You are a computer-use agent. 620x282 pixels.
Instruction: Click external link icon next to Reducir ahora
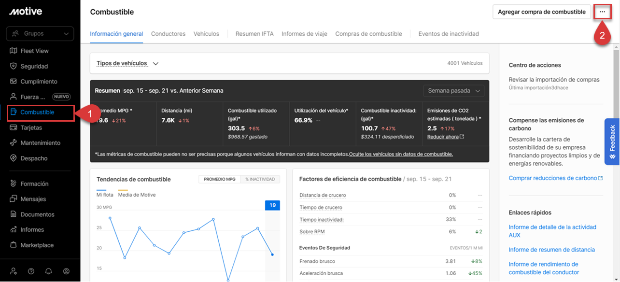coord(462,137)
